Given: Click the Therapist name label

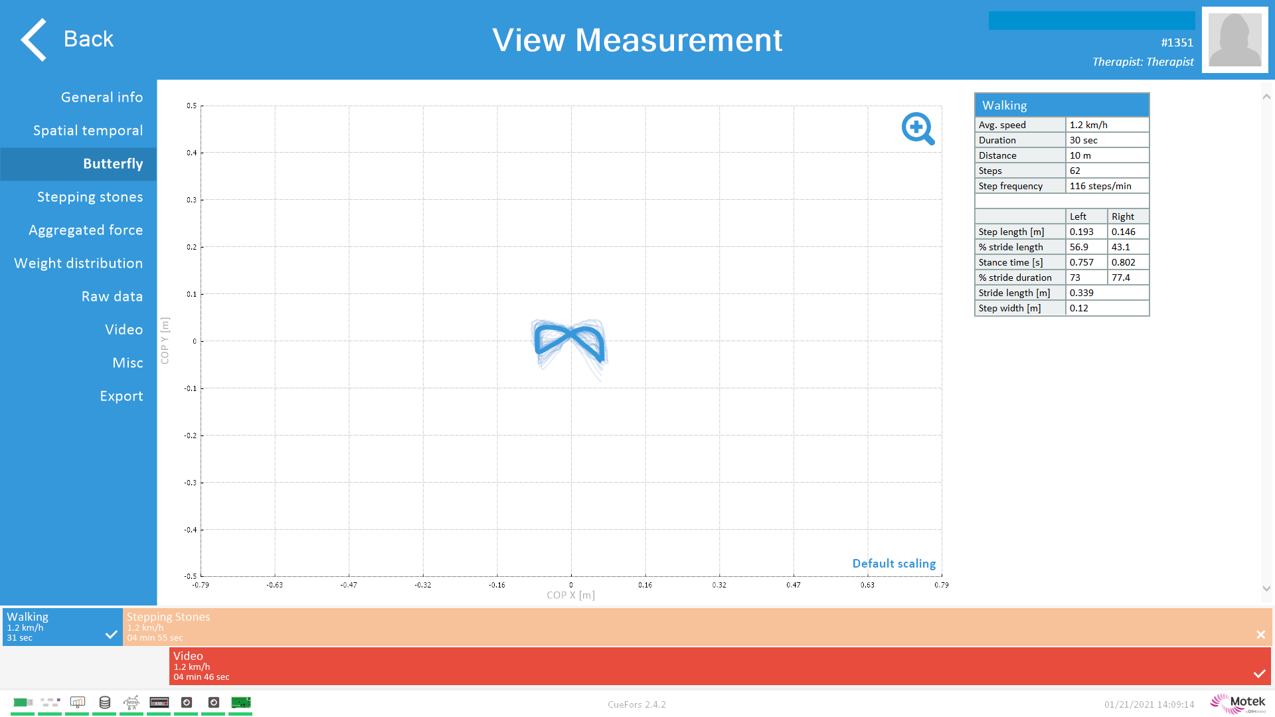Looking at the screenshot, I should pyautogui.click(x=1143, y=62).
